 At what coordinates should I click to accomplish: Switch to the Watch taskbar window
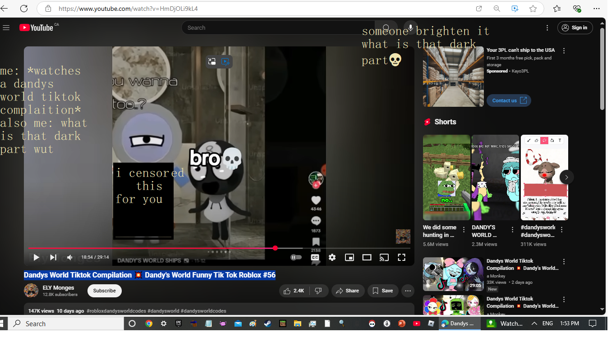(506, 323)
